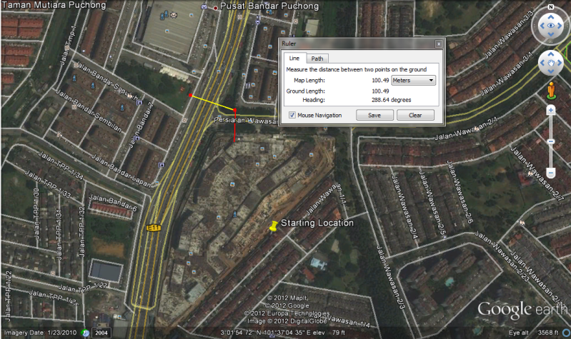This screenshot has width=571, height=339.
Task: Close the Ruler dialog
Action: tap(439, 44)
